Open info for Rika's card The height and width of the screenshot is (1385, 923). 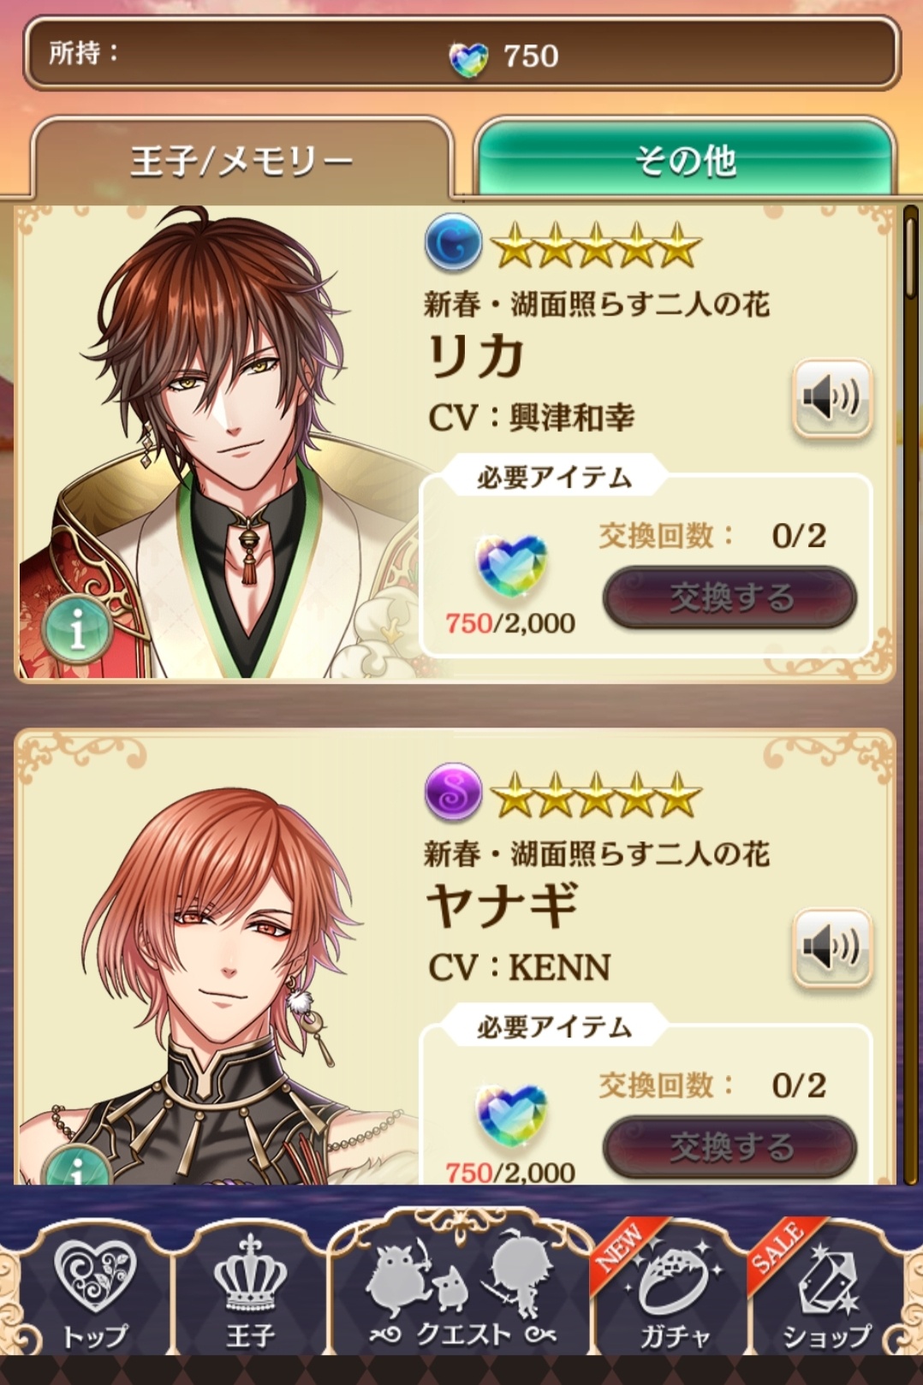click(x=77, y=631)
